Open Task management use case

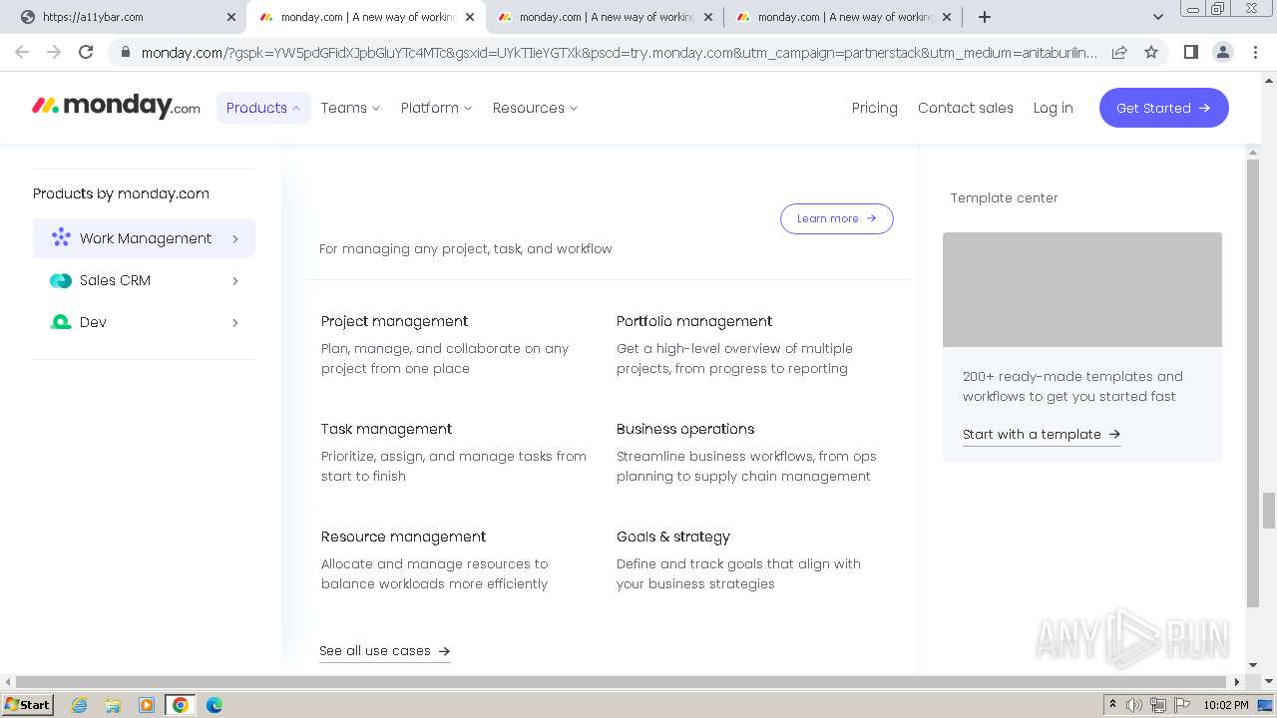click(x=386, y=429)
